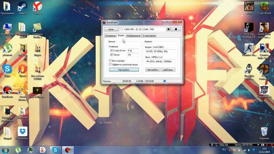
Task: Click the Bandicam taskbar button
Action: 68,150
